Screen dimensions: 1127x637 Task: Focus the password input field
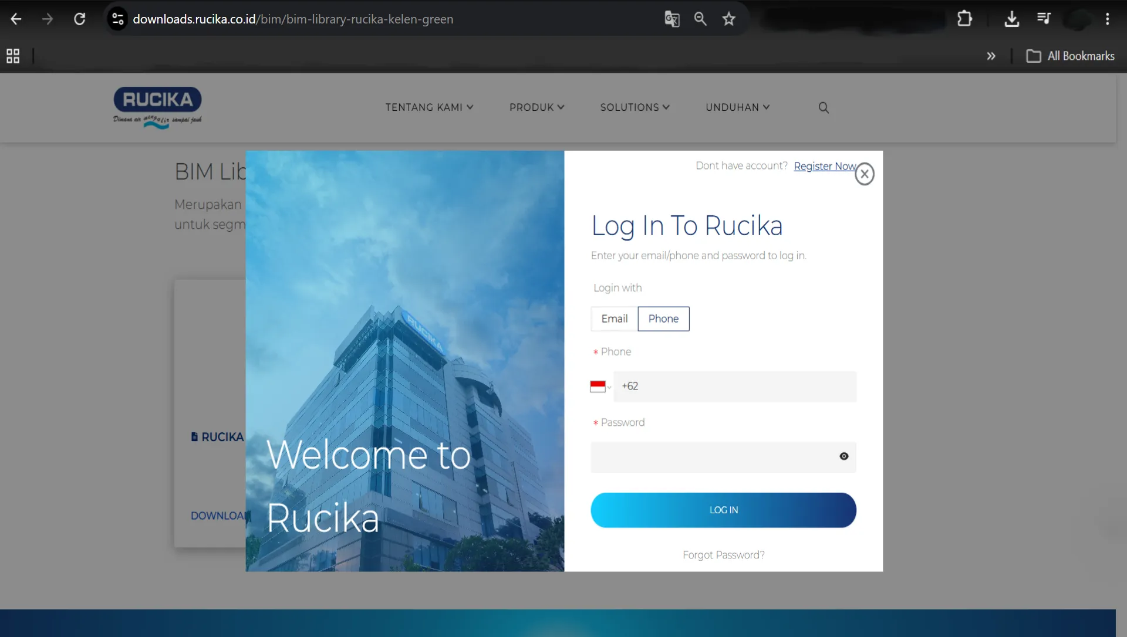pyautogui.click(x=723, y=457)
